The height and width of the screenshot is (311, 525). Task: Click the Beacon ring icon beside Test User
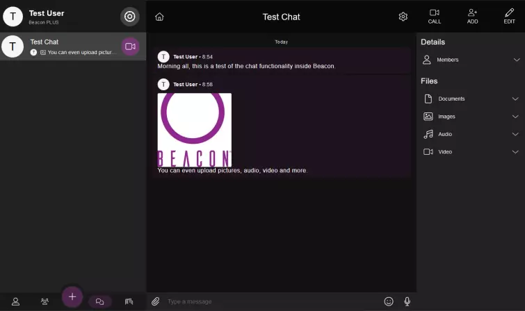130,17
